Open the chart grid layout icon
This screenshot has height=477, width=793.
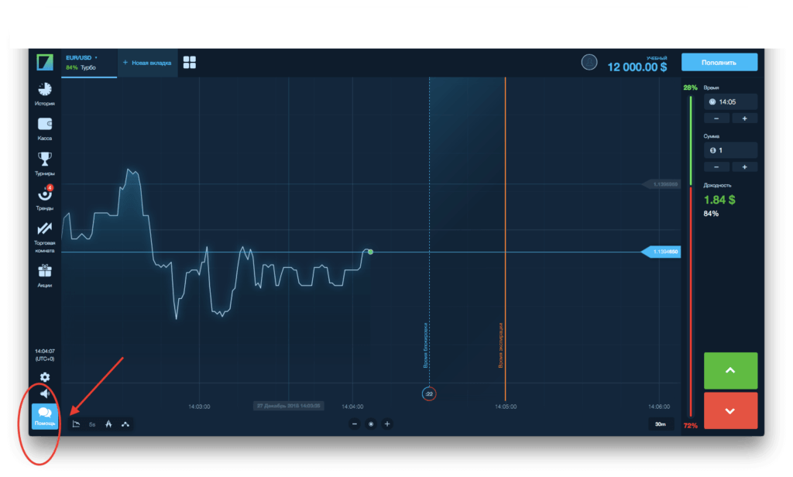[190, 62]
